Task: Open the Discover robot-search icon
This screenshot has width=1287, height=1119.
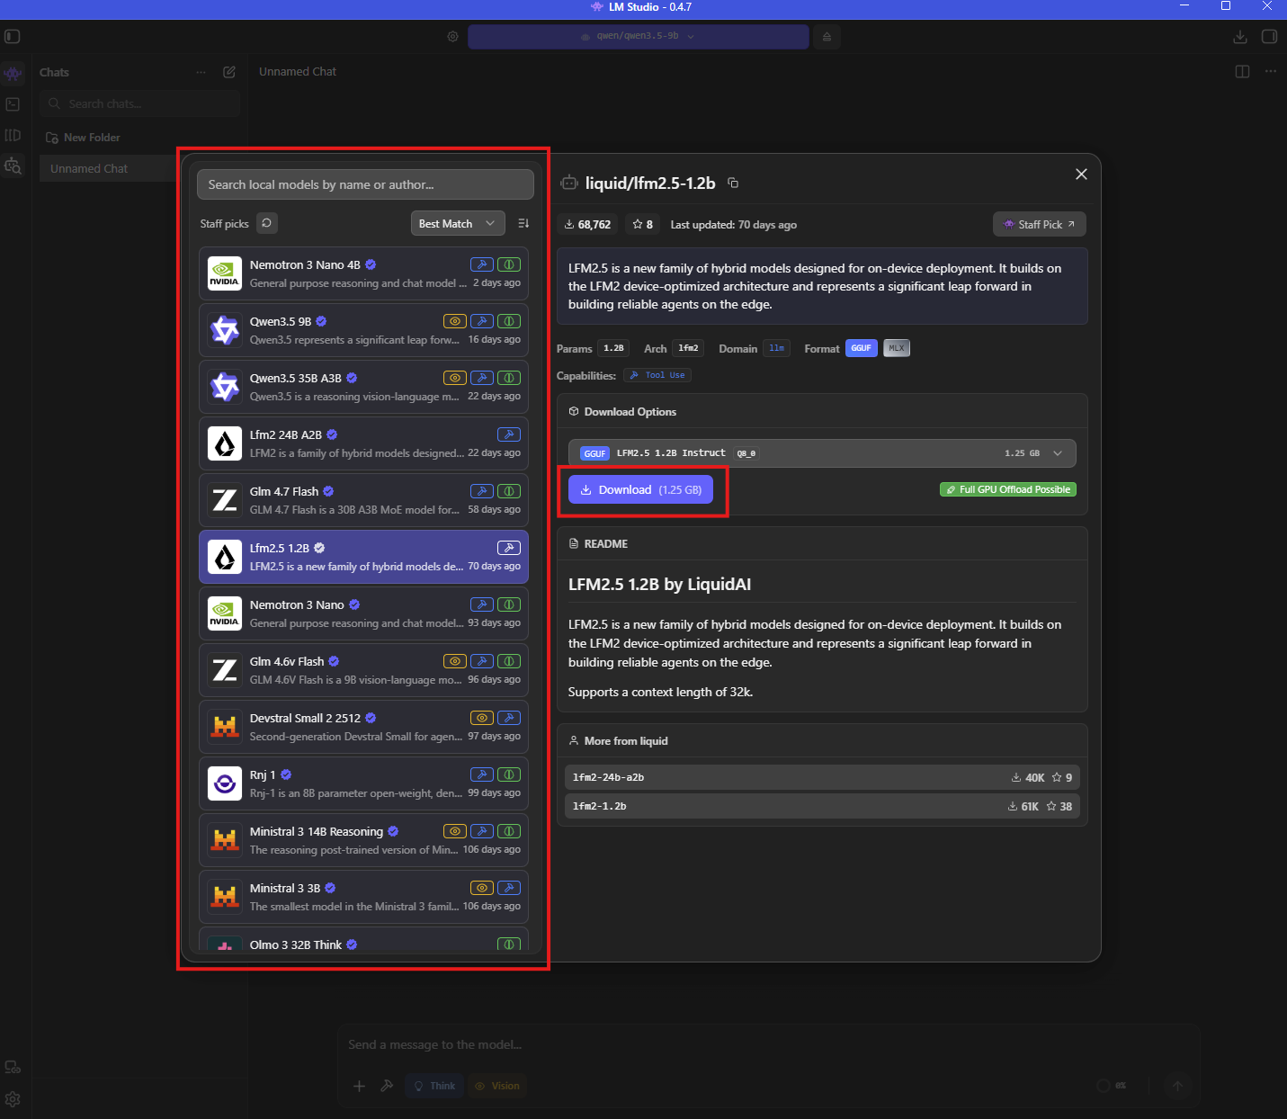Action: pos(13,166)
